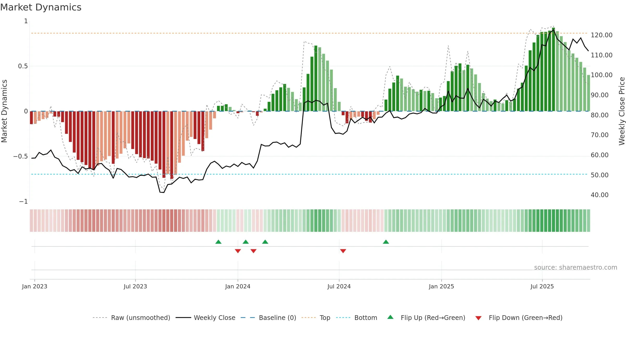Toggle the Weekly Close legend entry

[x=205, y=318]
